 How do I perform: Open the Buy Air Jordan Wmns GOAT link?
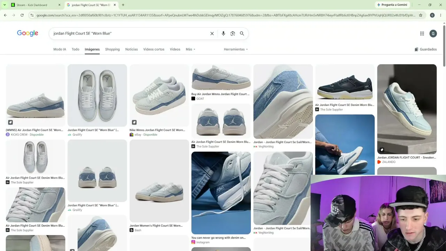click(220, 94)
